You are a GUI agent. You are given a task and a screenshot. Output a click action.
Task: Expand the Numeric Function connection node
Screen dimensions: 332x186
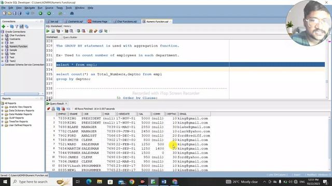(x=3, y=47)
